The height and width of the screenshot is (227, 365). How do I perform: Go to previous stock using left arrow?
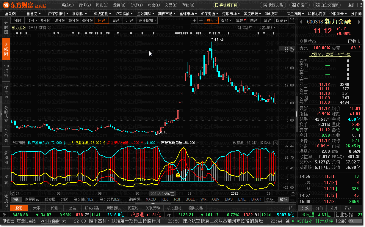click(x=302, y=22)
